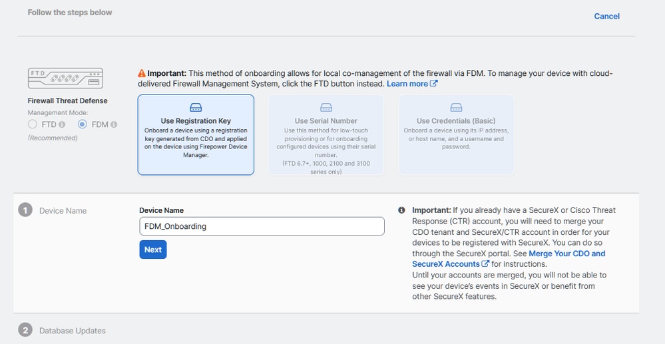
Task: Click the Management Mode: label
Action: point(58,113)
